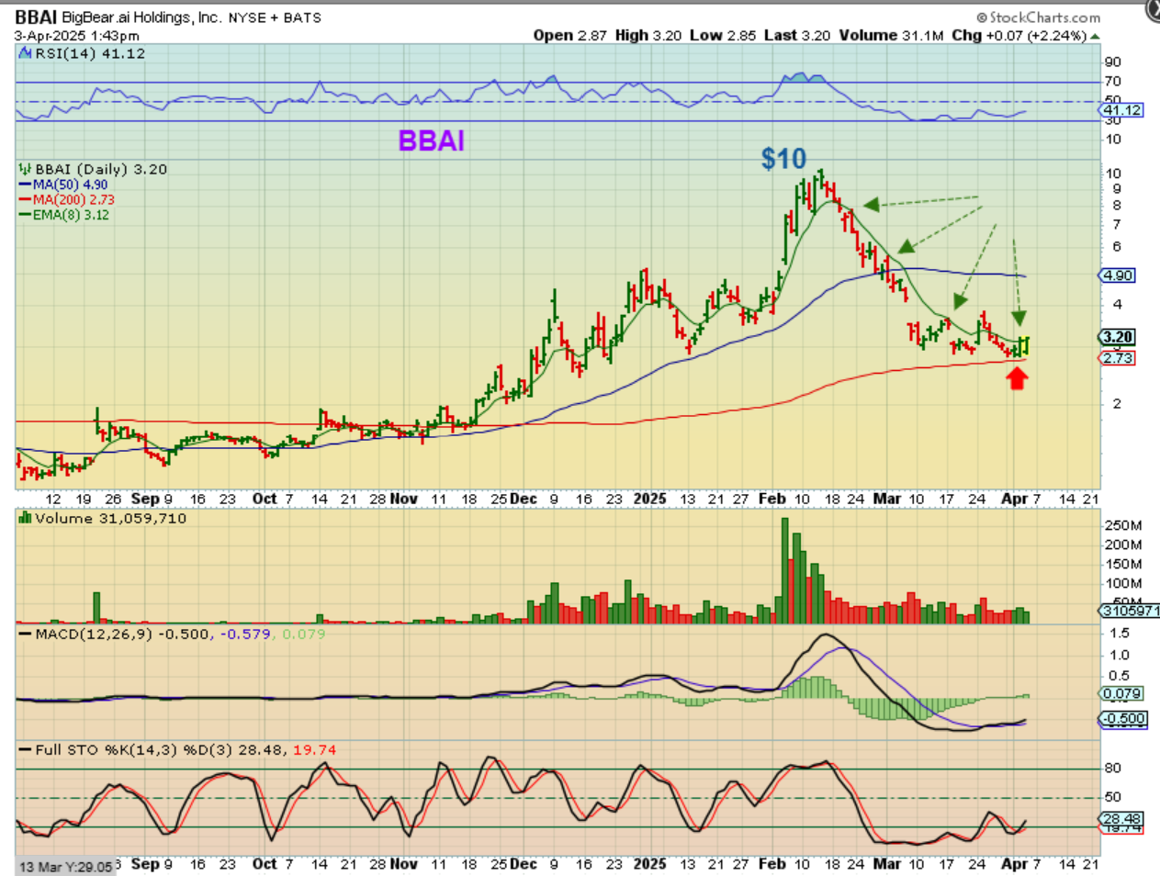1160x876 pixels.
Task: Click the Volume 31,059,710 legend text
Action: click(111, 518)
